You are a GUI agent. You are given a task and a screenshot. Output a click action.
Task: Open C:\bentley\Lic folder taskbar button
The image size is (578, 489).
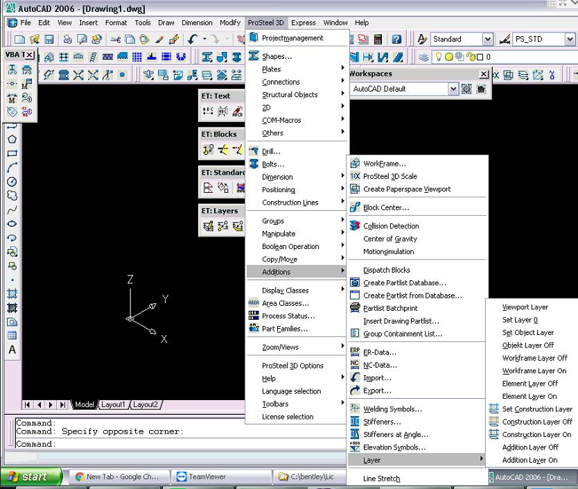(310, 477)
